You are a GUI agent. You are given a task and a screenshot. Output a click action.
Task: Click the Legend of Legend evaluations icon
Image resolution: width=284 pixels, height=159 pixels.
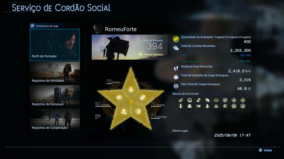pyautogui.click(x=176, y=39)
